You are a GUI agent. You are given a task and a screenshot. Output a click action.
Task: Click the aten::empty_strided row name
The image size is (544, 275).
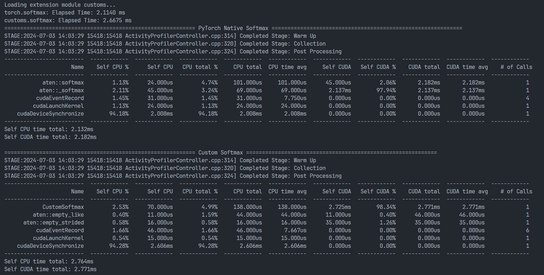pos(54,222)
